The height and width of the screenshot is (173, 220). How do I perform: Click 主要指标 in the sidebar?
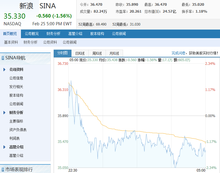[x=16, y=121]
